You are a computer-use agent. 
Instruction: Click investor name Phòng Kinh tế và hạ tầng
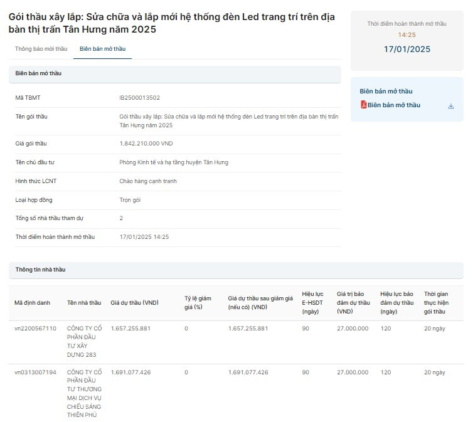pyautogui.click(x=173, y=162)
